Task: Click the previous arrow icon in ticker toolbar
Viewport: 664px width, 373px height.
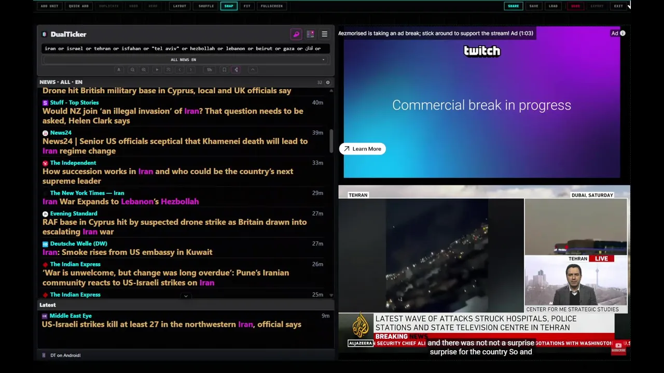Action: (179, 69)
